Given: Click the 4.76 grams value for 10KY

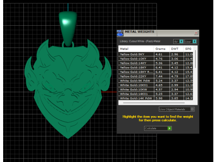Looking at the screenshot, I should click(x=159, y=58).
